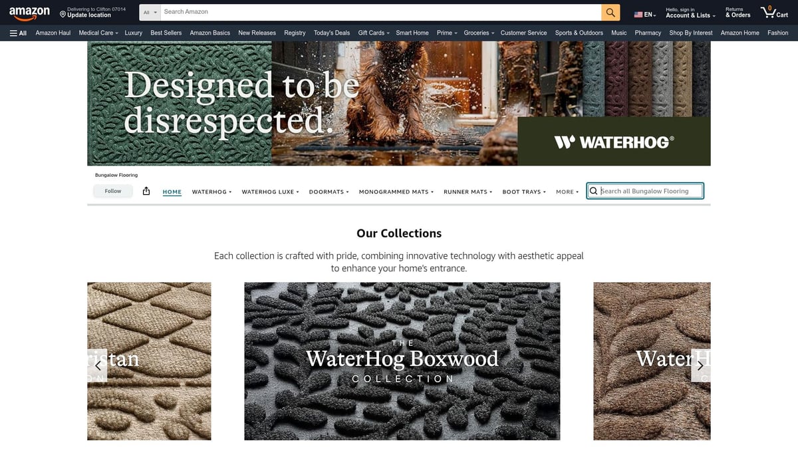Click Update location pin

85,12
